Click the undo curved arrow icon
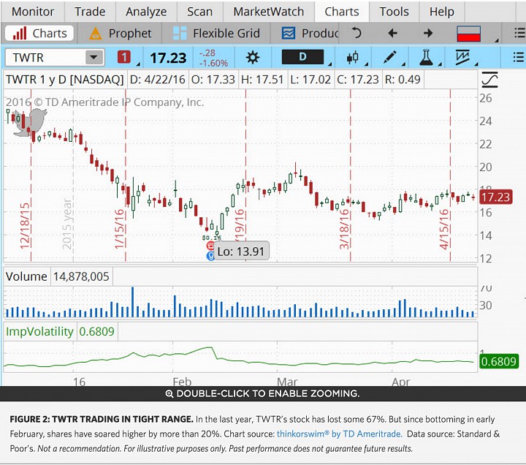 click(x=357, y=33)
